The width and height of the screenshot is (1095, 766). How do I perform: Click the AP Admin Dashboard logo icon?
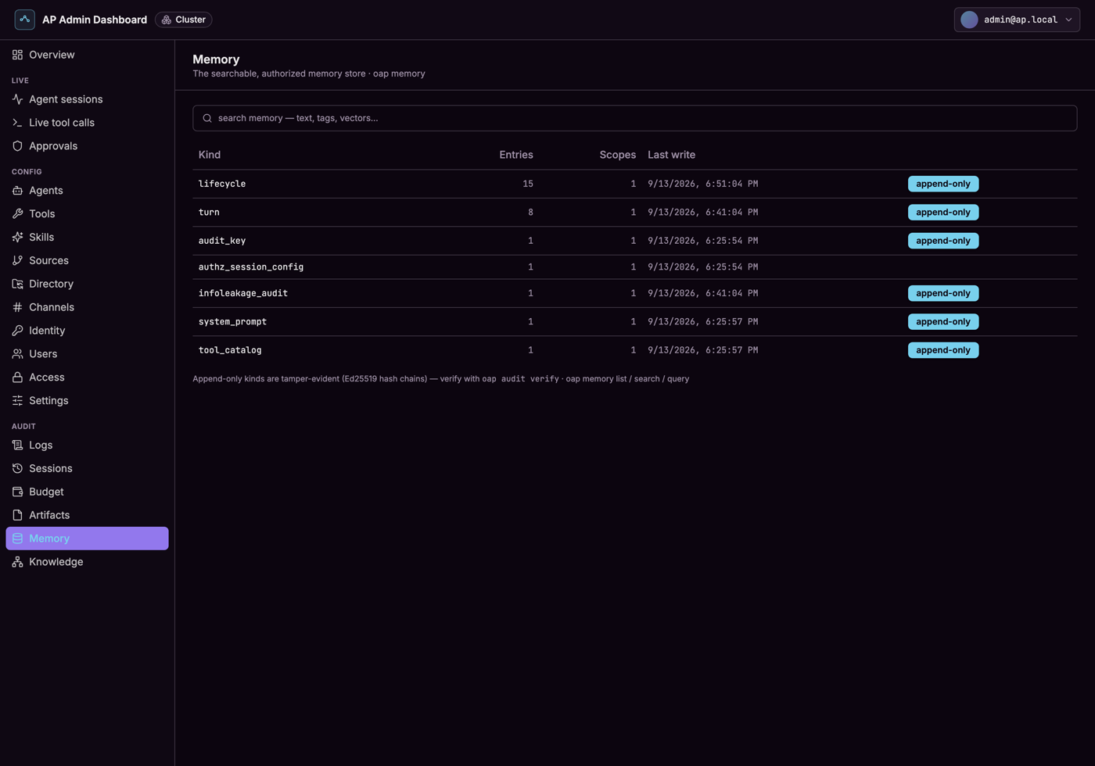[x=24, y=20]
